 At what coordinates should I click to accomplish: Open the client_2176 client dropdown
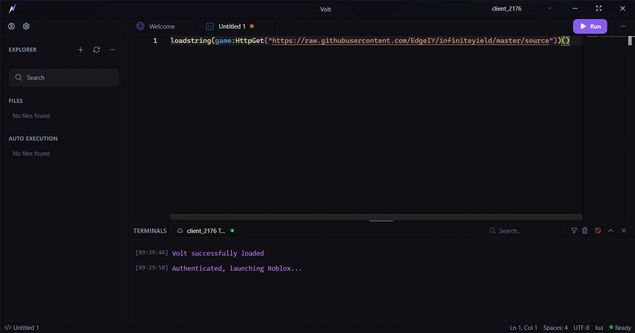pos(522,8)
